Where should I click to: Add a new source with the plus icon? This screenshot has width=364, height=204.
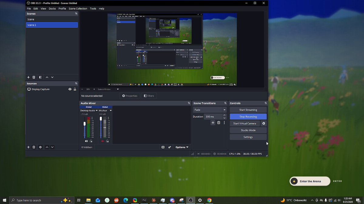[29, 147]
